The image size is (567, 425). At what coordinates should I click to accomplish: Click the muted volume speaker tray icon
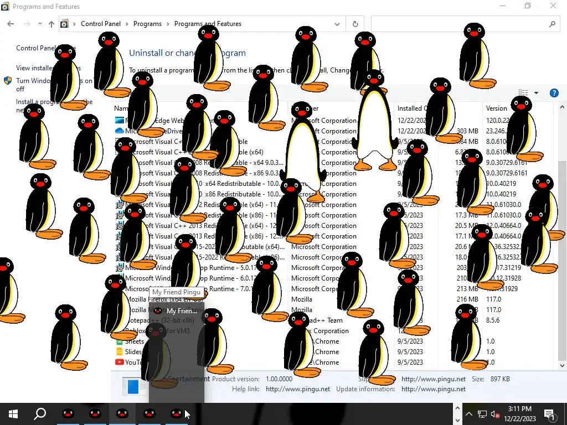(495, 414)
